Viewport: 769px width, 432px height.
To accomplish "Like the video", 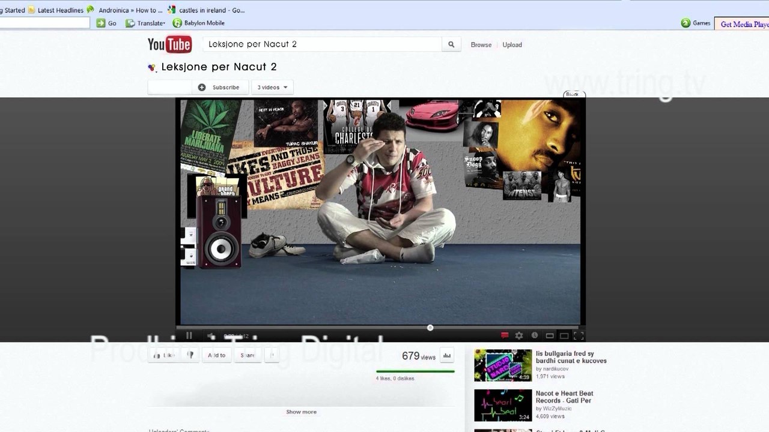I will 163,355.
